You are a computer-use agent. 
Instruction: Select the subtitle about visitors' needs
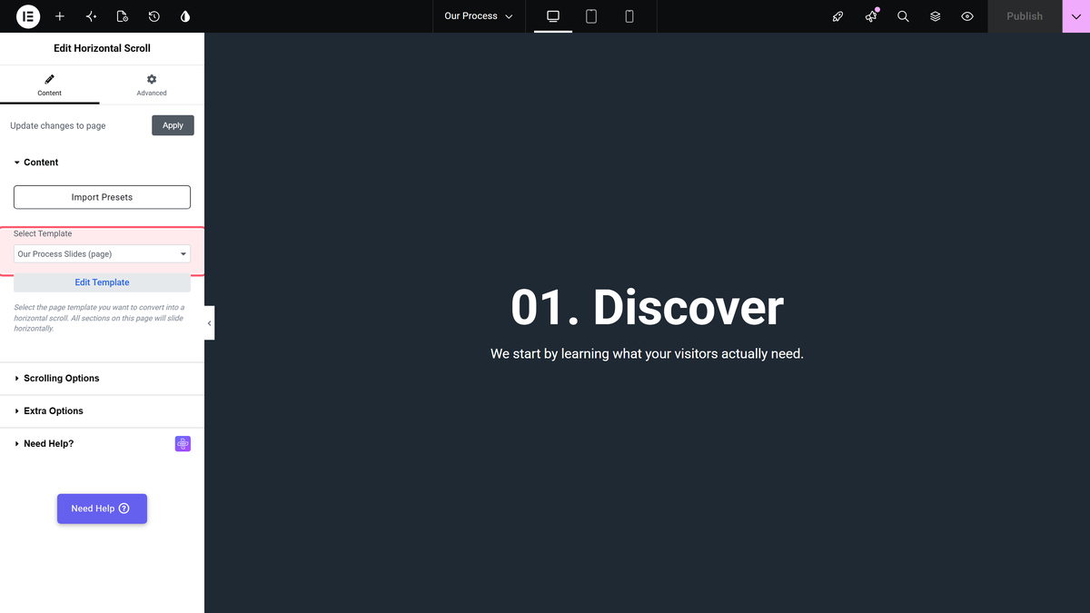click(647, 353)
